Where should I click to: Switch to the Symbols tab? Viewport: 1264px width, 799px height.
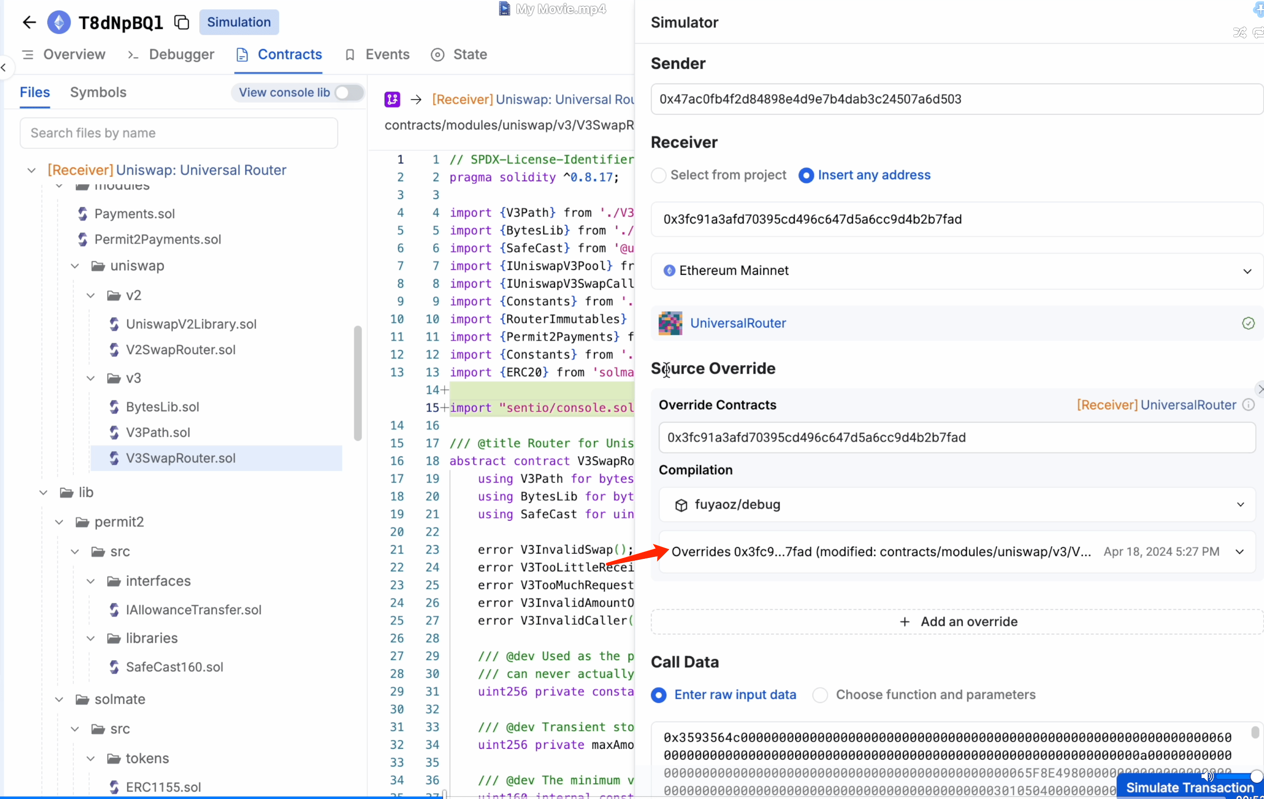98,93
